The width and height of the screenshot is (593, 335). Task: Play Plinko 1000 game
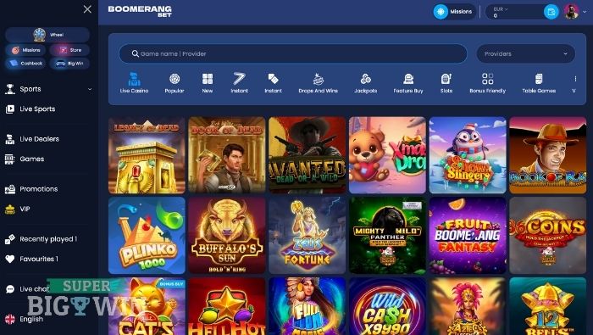pos(147,236)
